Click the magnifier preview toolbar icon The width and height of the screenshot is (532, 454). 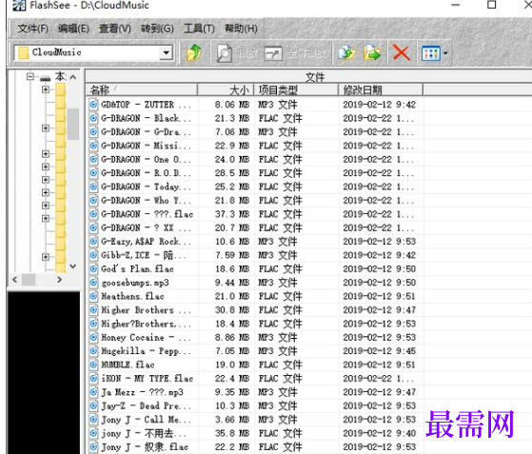coord(225,53)
